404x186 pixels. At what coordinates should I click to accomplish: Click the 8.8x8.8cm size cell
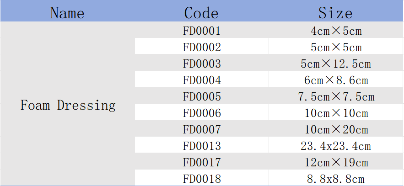pyautogui.click(x=336, y=177)
